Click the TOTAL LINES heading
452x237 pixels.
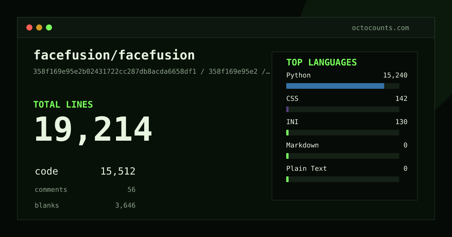coord(63,105)
